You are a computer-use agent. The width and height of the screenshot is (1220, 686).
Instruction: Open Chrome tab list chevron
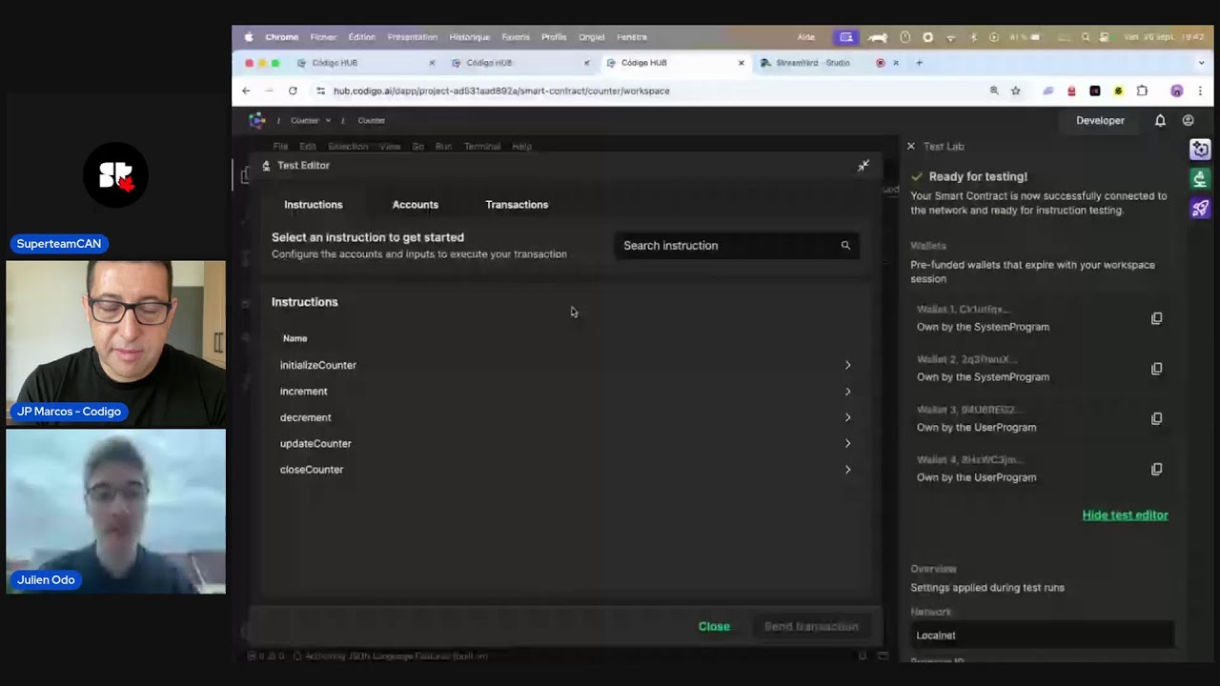pos(1200,63)
